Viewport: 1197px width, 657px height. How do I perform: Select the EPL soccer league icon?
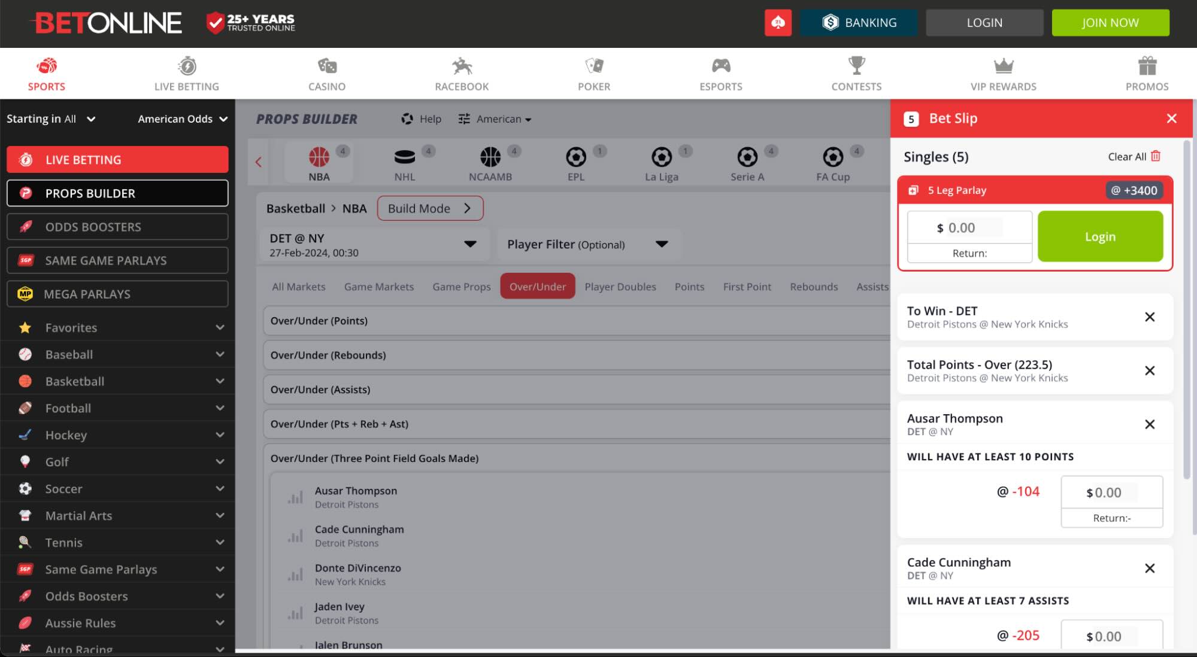[x=576, y=157]
